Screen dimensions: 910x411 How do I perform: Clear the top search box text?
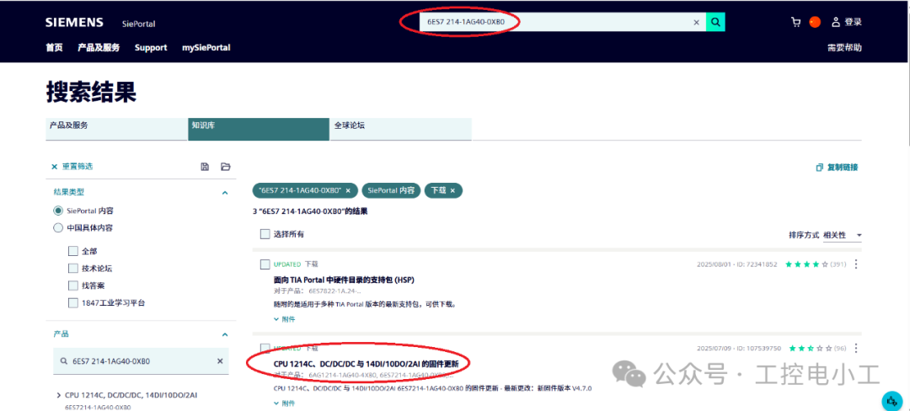(697, 23)
